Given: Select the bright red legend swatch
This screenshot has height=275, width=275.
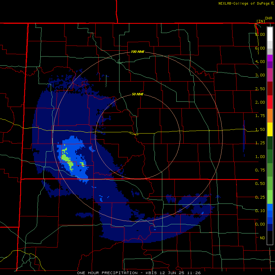Looking at the screenshot, I should tap(270, 102).
